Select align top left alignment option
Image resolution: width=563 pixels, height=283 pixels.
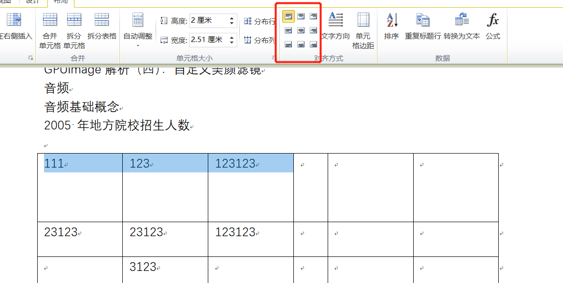click(289, 16)
